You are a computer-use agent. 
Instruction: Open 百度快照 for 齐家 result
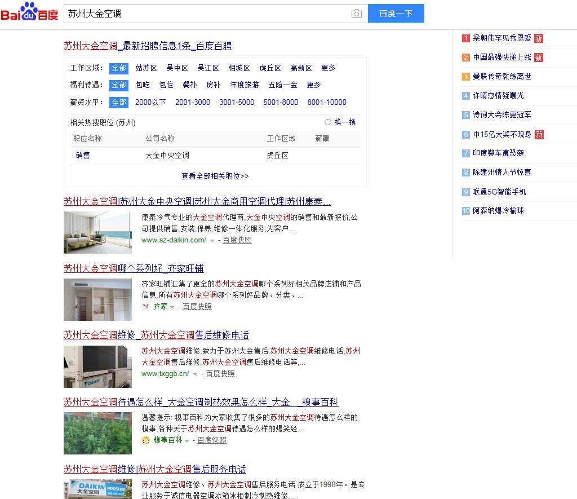(197, 306)
